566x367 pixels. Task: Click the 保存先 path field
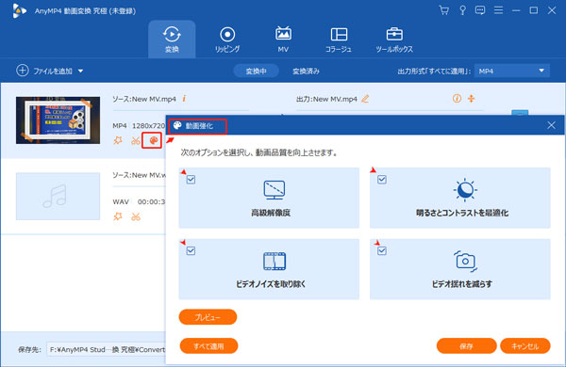106,349
